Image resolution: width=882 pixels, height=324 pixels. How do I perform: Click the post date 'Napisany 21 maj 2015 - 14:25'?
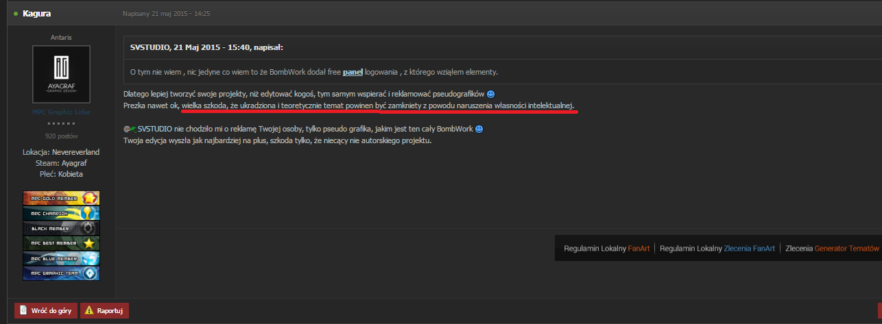click(166, 14)
